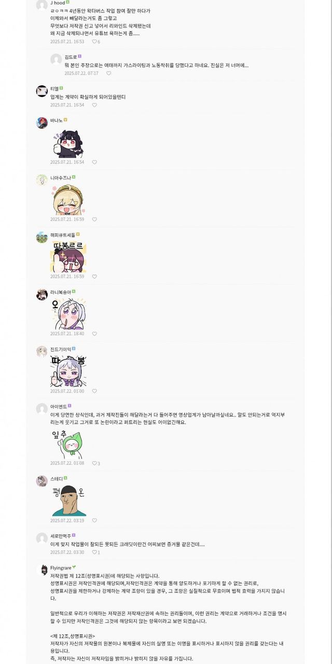Like 아이엔드's comment showing 3 likes
The height and width of the screenshot is (664, 332).
(94, 463)
